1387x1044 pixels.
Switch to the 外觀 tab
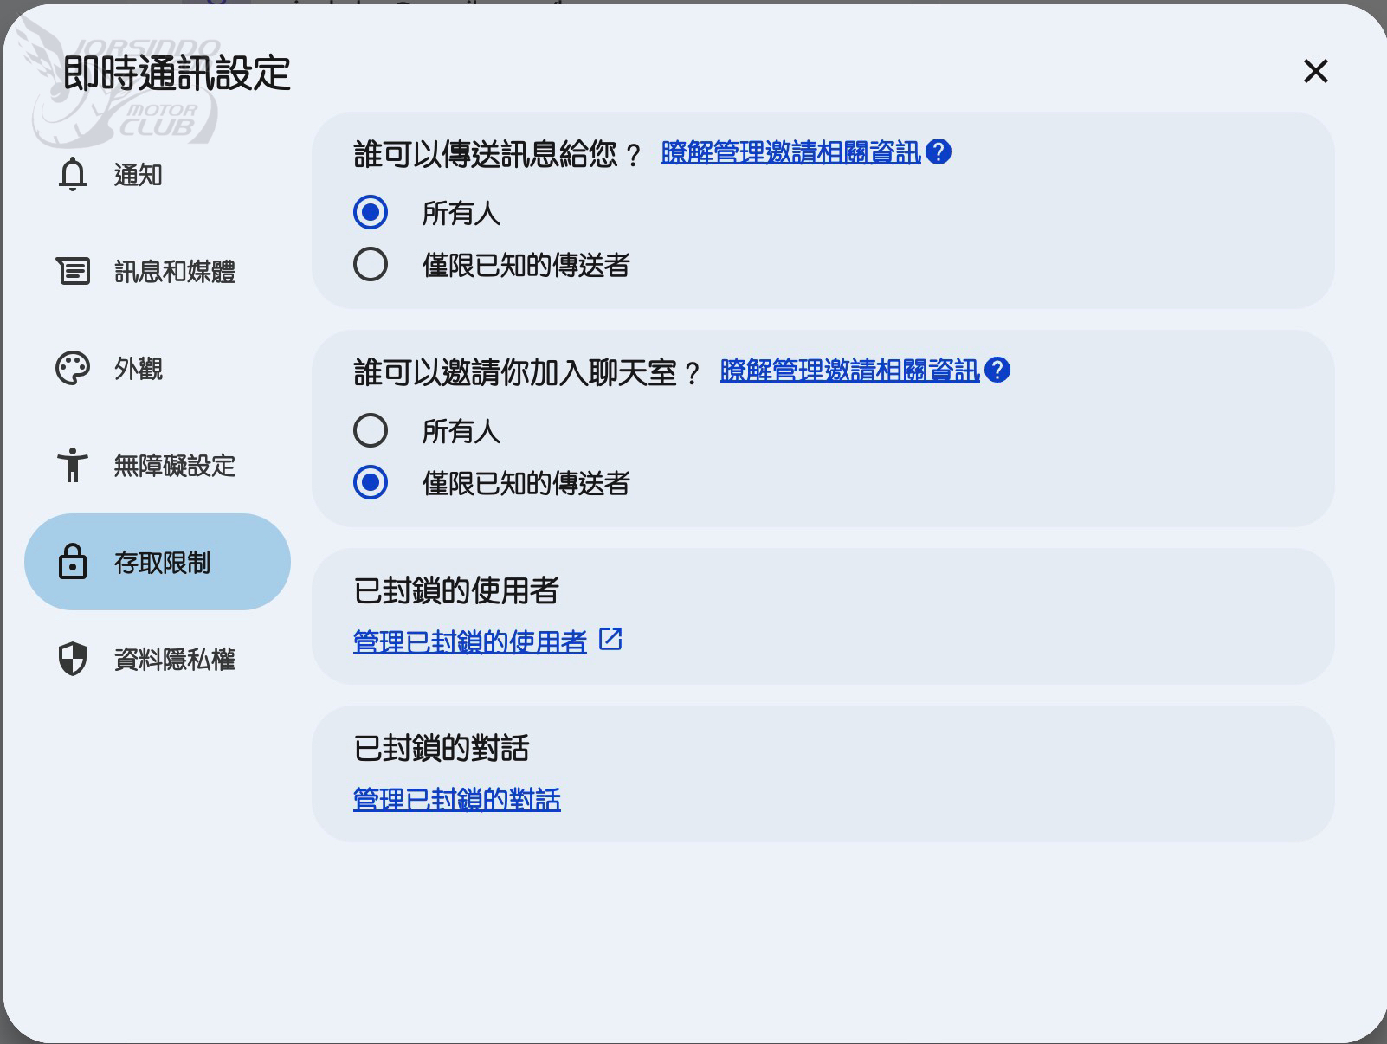(158, 368)
